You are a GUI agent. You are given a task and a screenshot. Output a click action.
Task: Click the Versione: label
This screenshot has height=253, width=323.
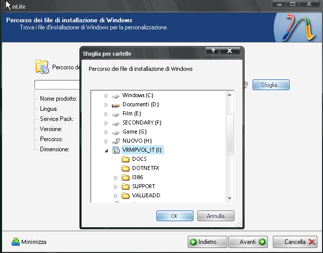point(51,129)
